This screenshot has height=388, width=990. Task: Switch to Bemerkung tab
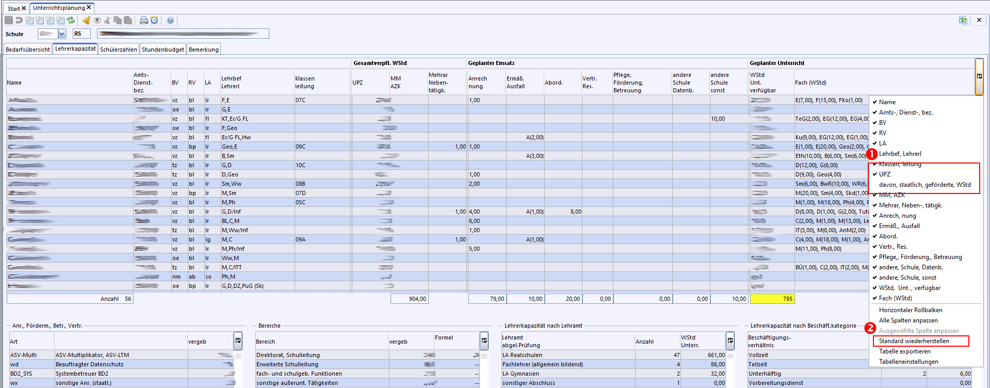pos(204,50)
